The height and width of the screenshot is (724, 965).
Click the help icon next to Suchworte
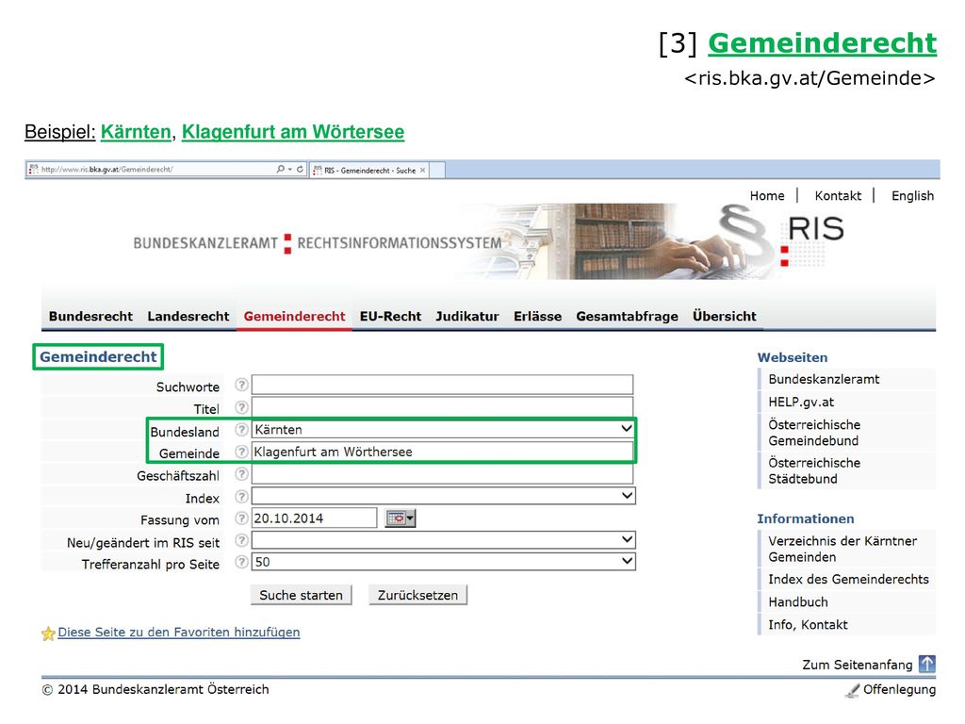coord(241,386)
